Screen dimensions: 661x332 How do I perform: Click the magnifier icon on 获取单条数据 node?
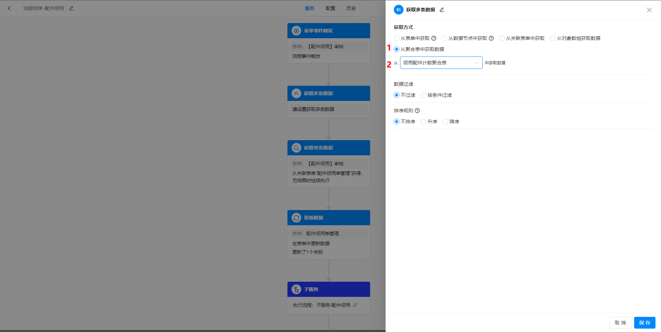296,148
